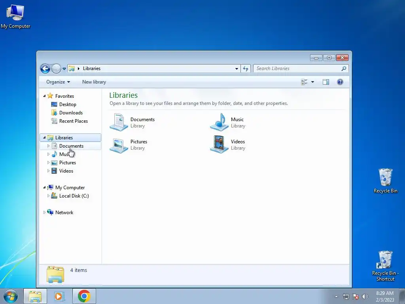Open the recent pages dropdown arrow
The height and width of the screenshot is (304, 405).
(x=64, y=69)
